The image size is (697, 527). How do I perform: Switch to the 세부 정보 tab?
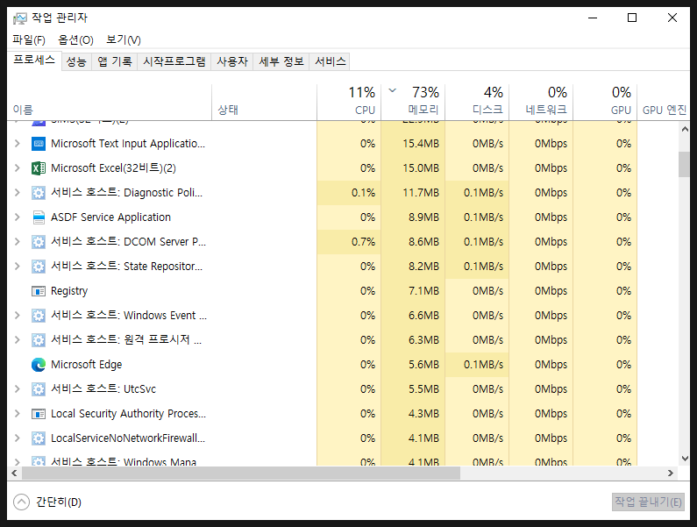(x=281, y=61)
